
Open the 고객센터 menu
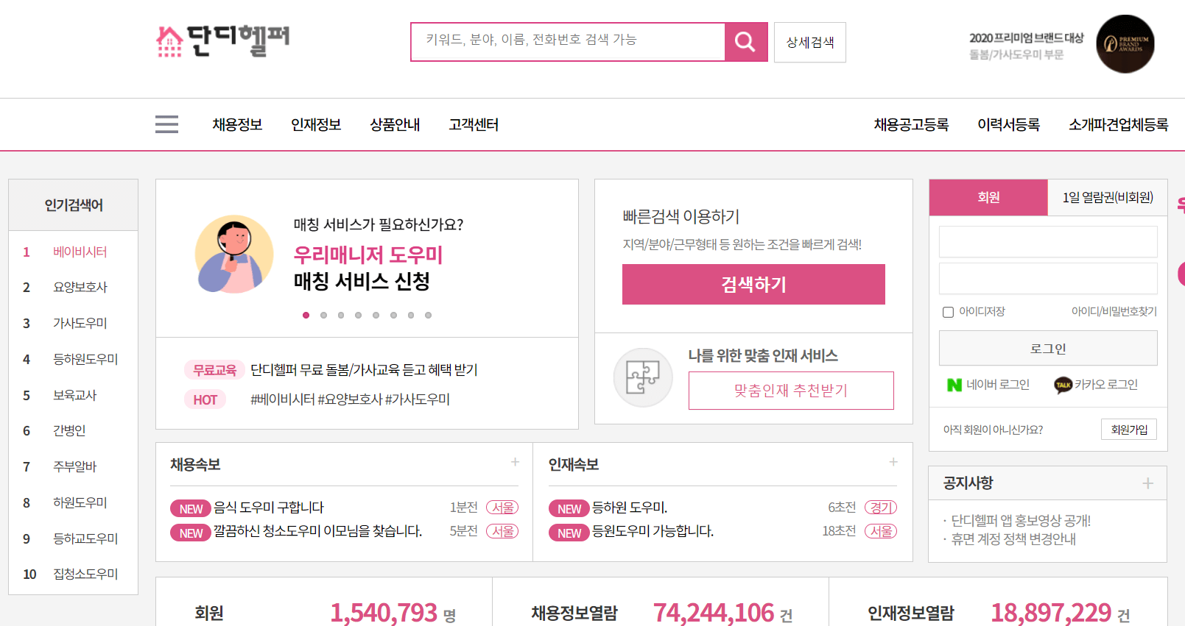473,124
